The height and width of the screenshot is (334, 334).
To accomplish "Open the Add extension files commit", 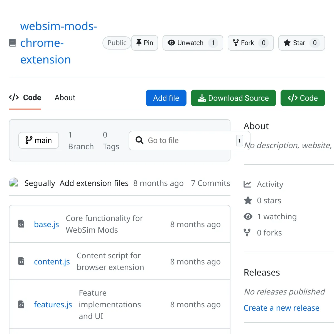I will click(94, 183).
